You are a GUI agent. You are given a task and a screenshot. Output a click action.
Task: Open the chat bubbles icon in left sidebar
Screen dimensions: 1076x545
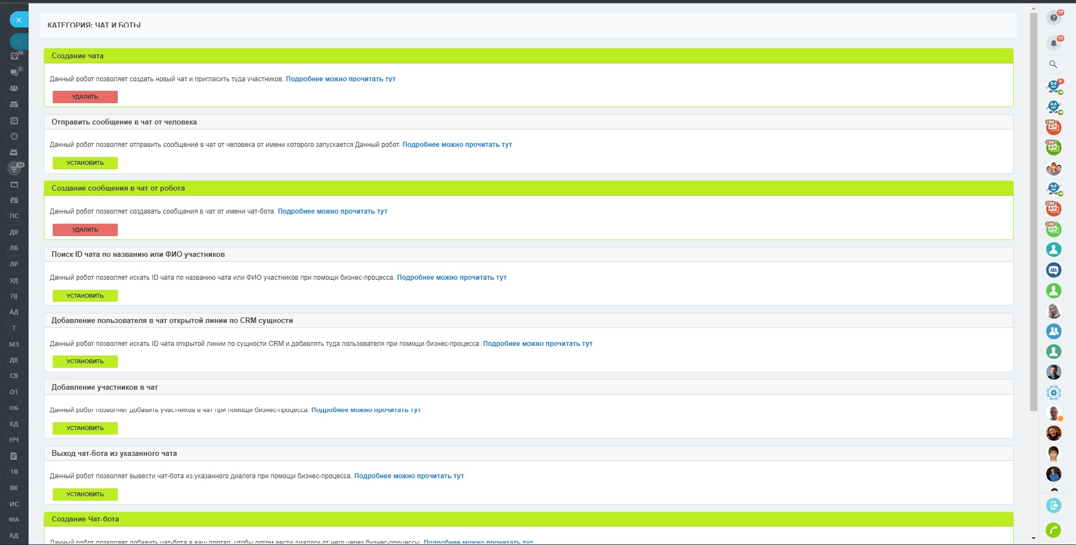(15, 72)
